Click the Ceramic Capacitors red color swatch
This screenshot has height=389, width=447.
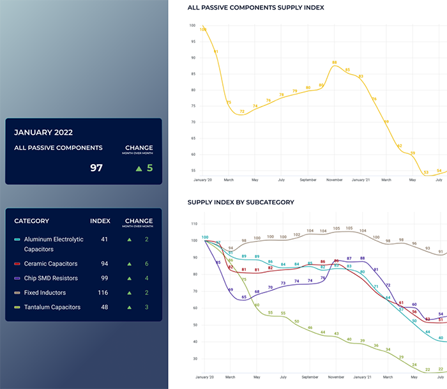pos(17,264)
